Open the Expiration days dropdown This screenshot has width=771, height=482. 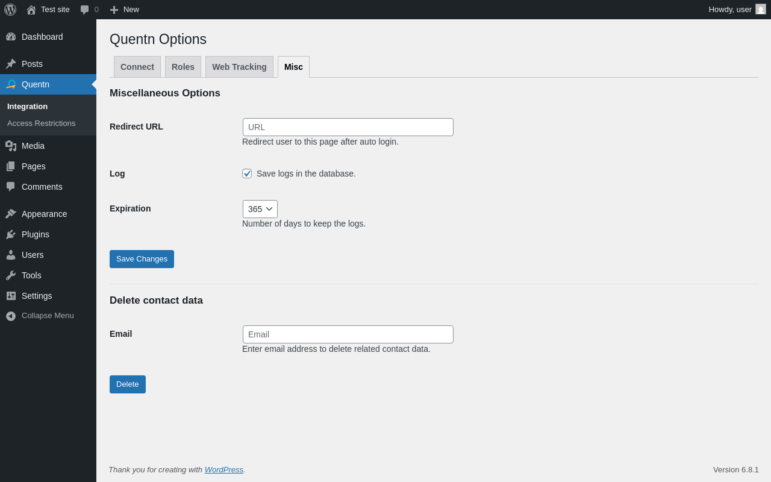pyautogui.click(x=260, y=209)
